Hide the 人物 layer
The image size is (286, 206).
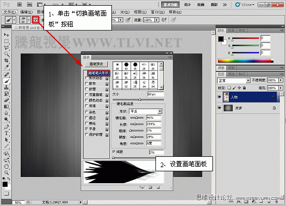tap(220, 97)
